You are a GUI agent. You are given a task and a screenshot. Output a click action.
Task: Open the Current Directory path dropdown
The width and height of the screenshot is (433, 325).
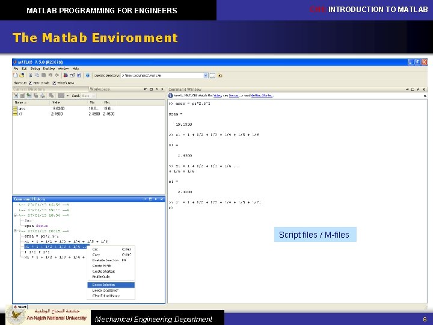tap(206, 75)
